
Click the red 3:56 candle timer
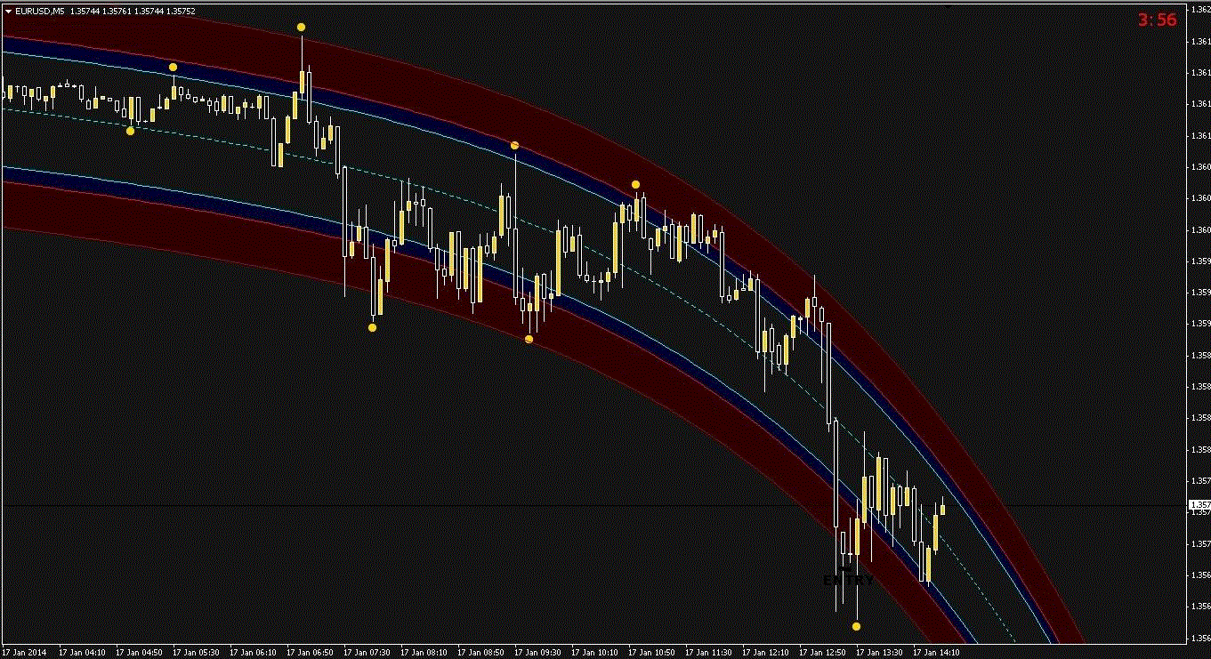click(x=1156, y=20)
